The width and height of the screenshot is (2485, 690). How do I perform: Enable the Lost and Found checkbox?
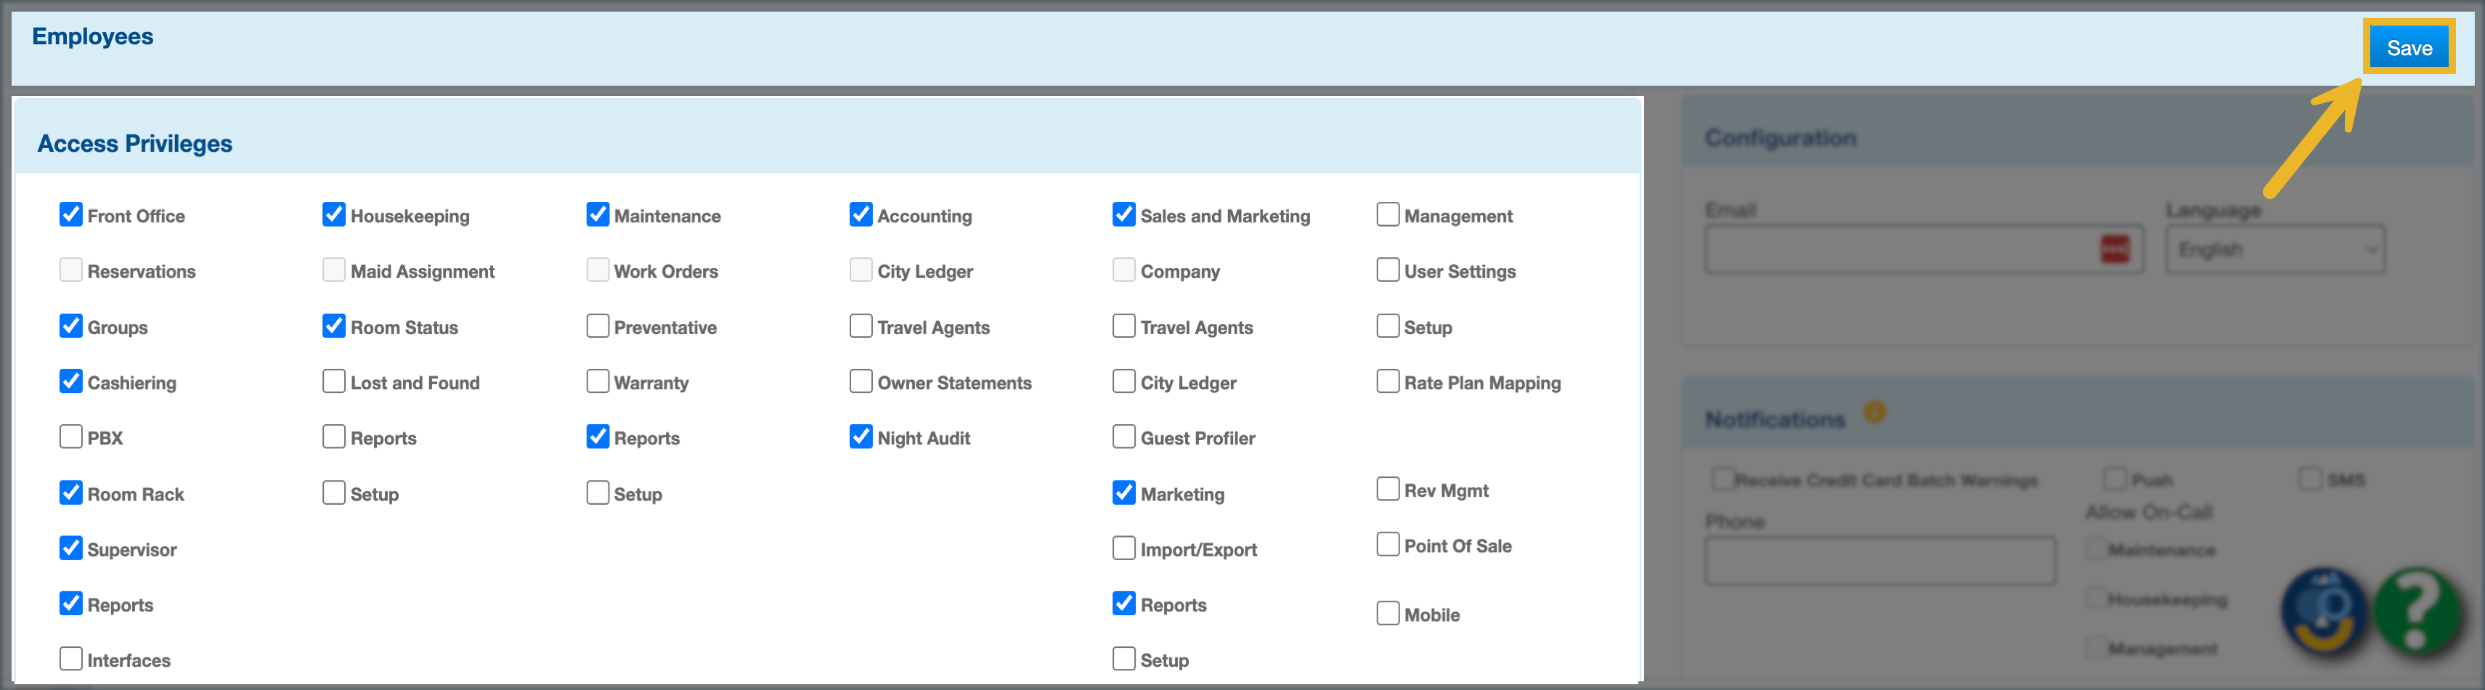pos(334,381)
